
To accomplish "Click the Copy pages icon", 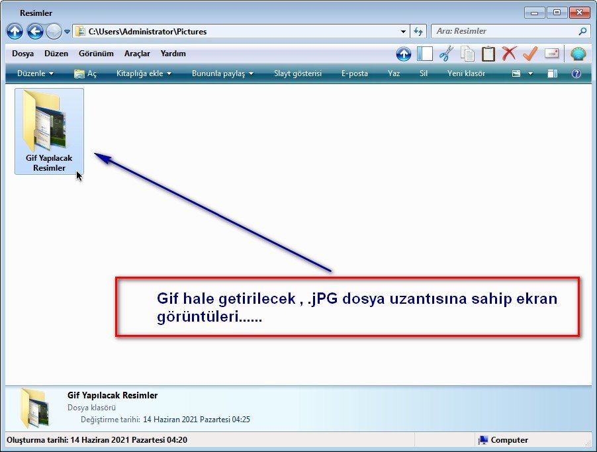I will 467,54.
